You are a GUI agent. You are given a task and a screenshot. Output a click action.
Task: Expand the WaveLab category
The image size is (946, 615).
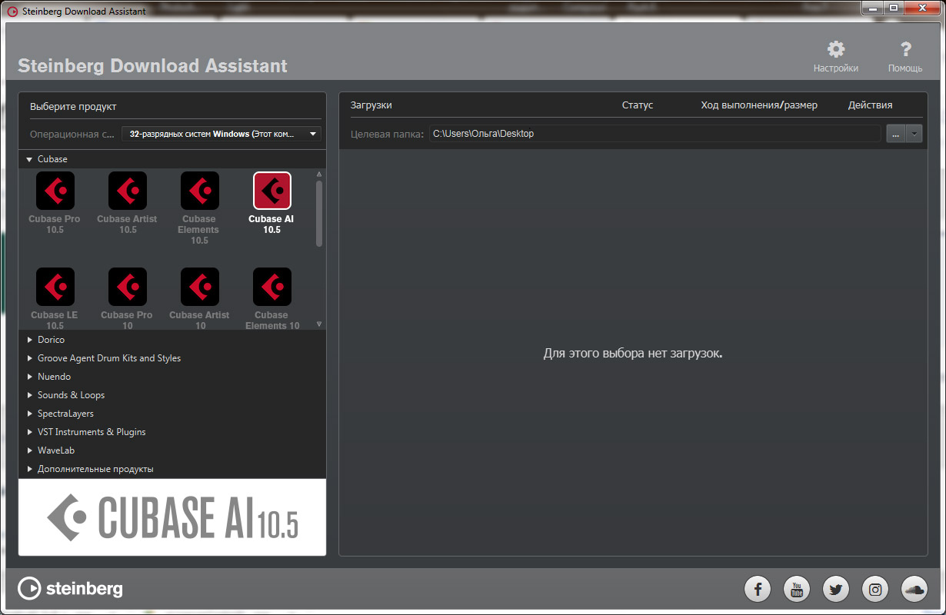[29, 450]
